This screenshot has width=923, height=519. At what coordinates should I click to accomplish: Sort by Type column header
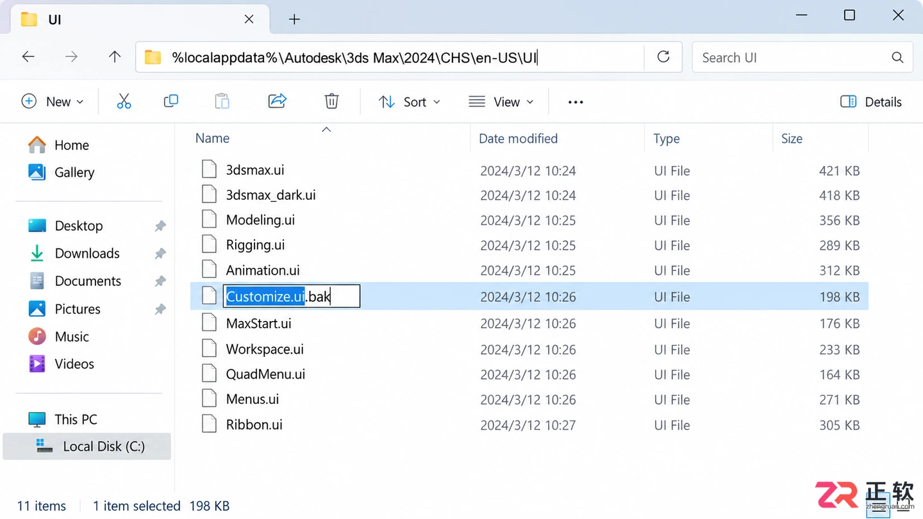point(666,138)
